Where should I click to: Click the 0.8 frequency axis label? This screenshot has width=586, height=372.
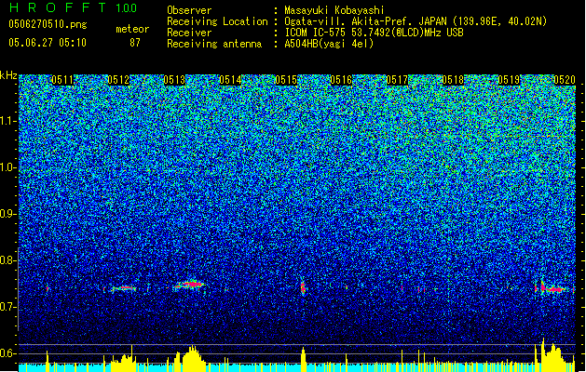(8, 260)
